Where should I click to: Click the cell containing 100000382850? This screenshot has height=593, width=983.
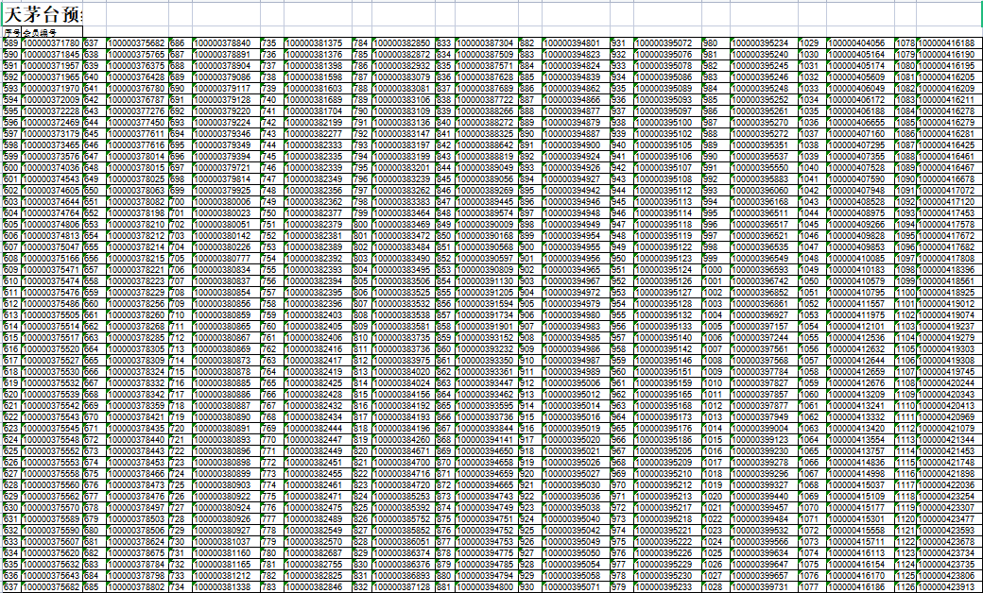click(x=401, y=43)
